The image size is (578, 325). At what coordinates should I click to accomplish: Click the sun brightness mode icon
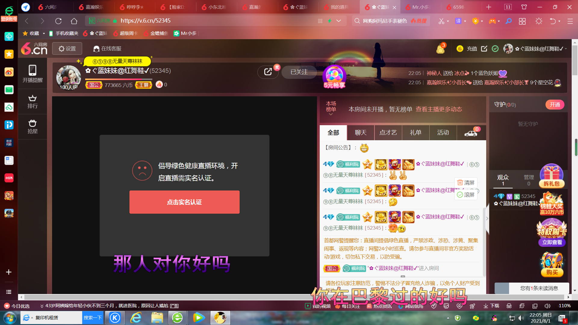point(539,21)
